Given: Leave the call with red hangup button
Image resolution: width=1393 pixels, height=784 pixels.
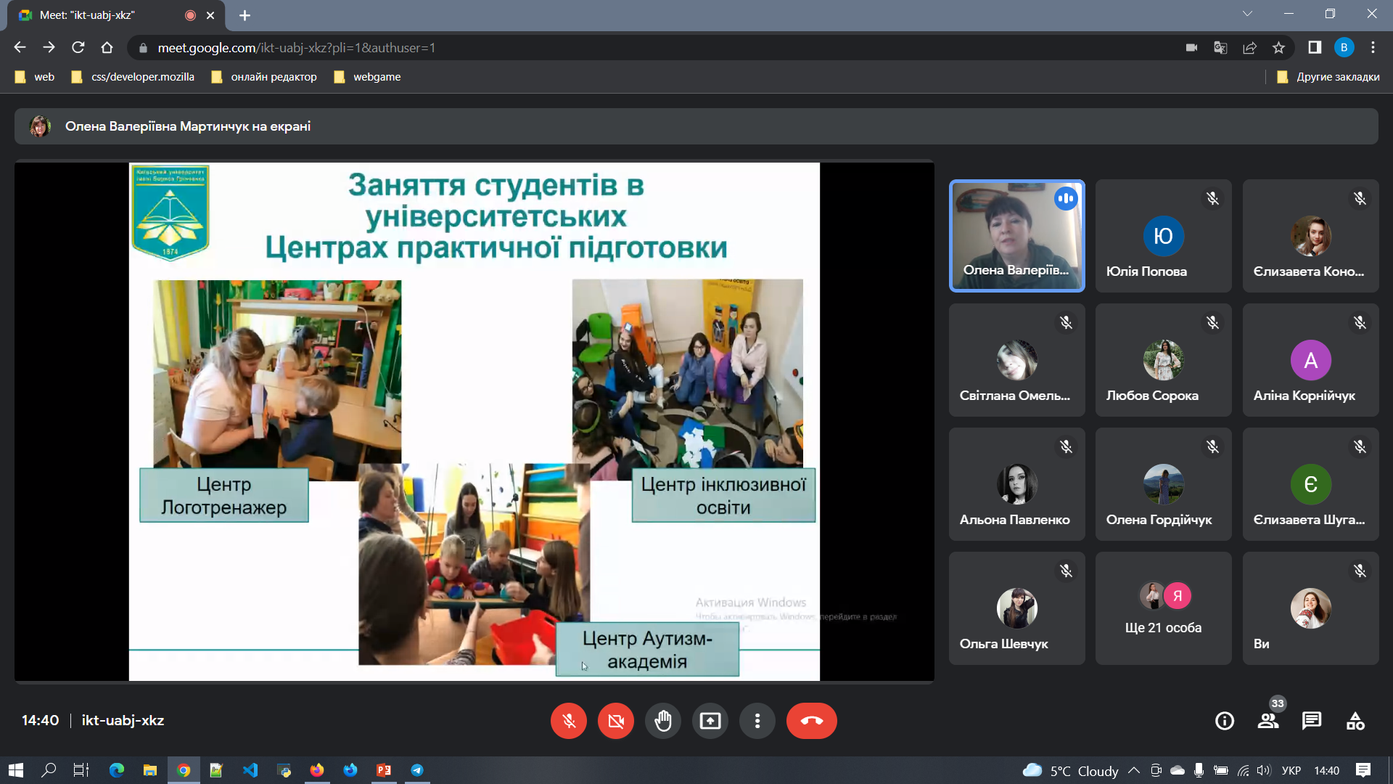Looking at the screenshot, I should coord(811,721).
